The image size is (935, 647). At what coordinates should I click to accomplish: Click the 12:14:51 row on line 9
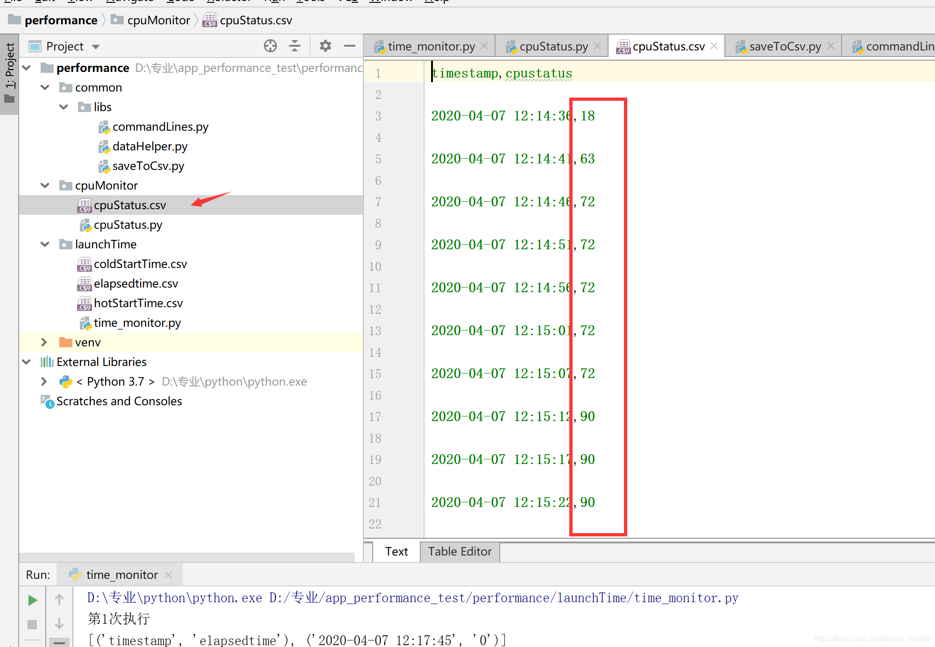click(x=513, y=245)
